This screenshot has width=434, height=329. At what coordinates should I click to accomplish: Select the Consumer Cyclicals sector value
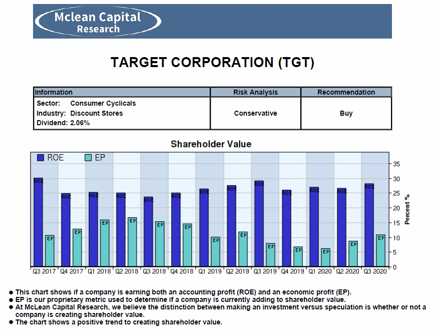pos(103,103)
